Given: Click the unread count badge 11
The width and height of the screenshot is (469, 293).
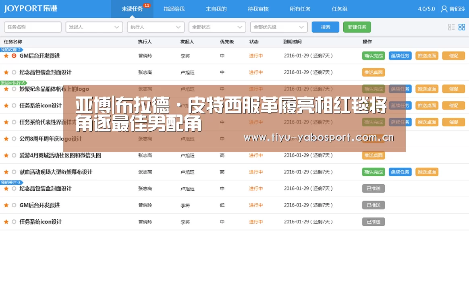Looking at the screenshot, I should point(147,5).
